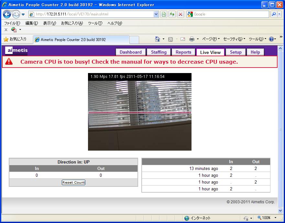Click the red warning triangle icon
This screenshot has height=223, width=285.
click(9, 62)
